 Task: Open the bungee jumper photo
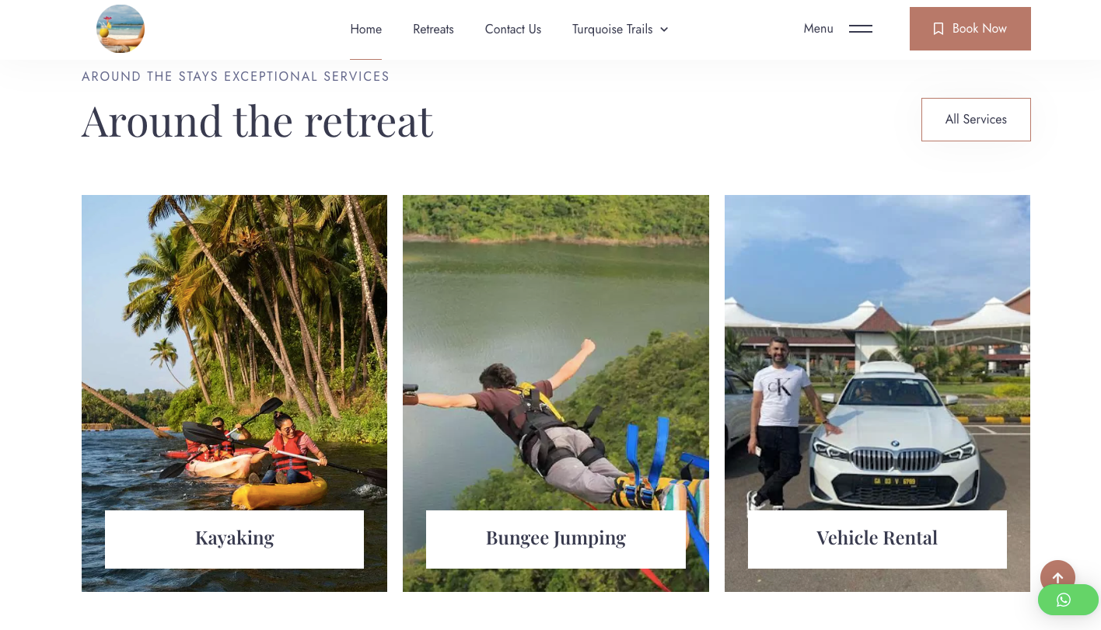(555, 350)
